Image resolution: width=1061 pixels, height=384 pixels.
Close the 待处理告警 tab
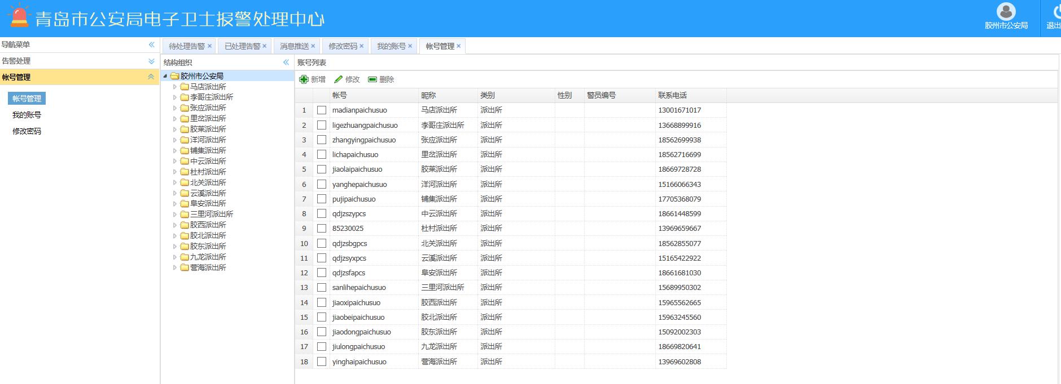(x=209, y=46)
